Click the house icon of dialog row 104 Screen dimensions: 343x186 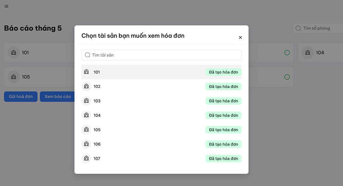pyautogui.click(x=86, y=115)
